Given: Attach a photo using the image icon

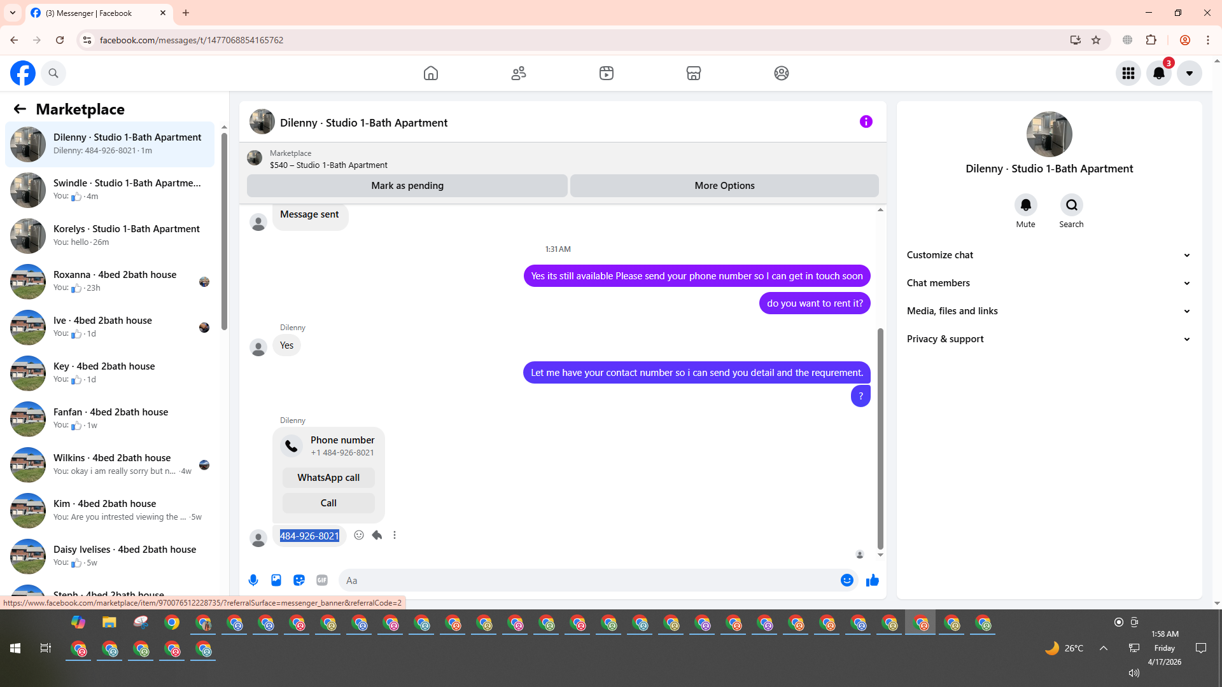Looking at the screenshot, I should click(x=276, y=580).
